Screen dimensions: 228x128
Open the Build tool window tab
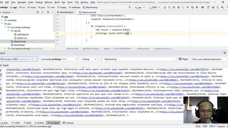coord(27,123)
